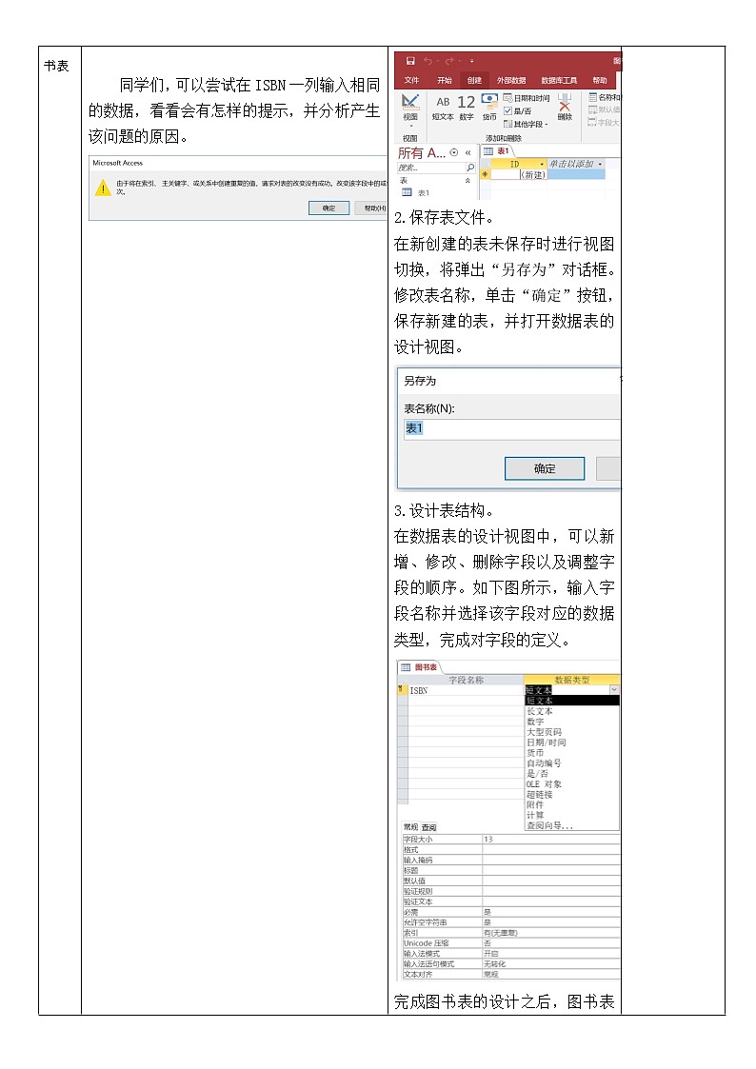Choose 是/否 from data type list
Image resolution: width=756 pixels, height=1069 pixels.
pyautogui.click(x=571, y=774)
